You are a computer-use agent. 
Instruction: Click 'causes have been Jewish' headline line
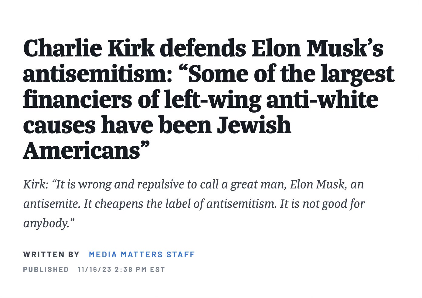[157, 125]
